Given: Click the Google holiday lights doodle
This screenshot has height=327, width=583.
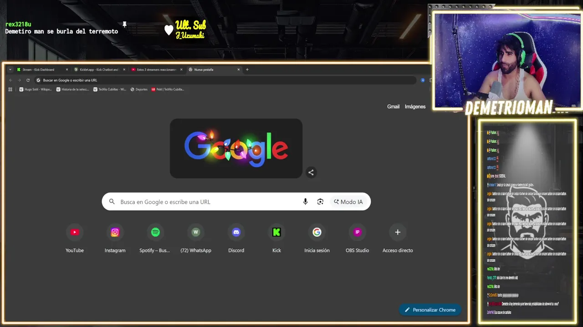Looking at the screenshot, I should tap(236, 149).
